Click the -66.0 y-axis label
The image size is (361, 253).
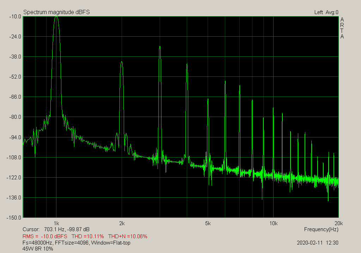[x=15, y=97]
